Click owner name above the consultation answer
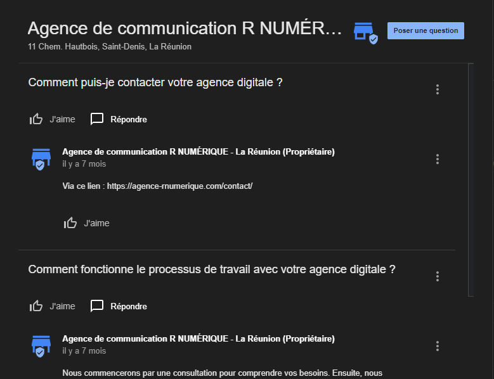Screen dimensions: 494x379 198,338
